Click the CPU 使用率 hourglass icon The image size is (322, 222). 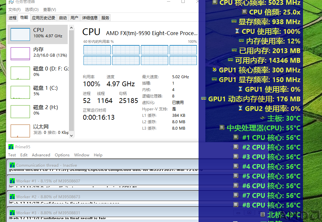[237, 31]
